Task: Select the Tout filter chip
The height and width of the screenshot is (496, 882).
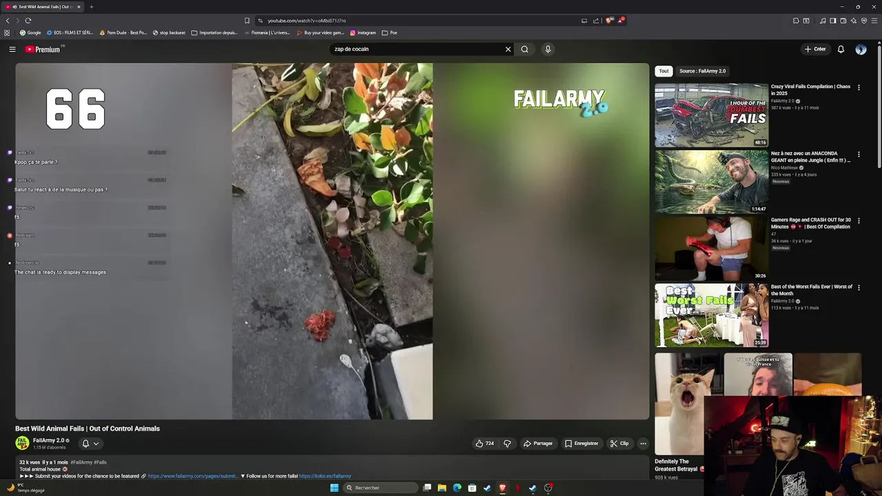Action: pos(664,71)
